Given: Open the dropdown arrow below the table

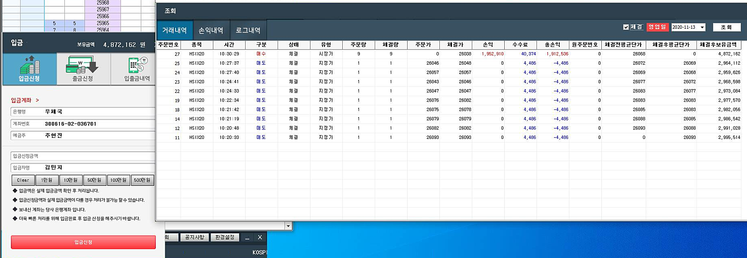Looking at the screenshot, I should [x=288, y=226].
